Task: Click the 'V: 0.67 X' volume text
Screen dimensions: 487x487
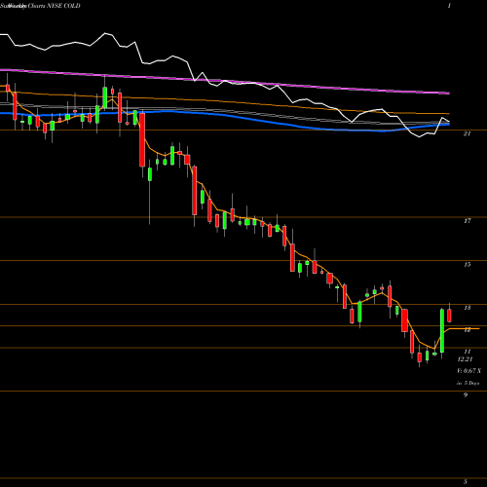Action: [x=469, y=371]
